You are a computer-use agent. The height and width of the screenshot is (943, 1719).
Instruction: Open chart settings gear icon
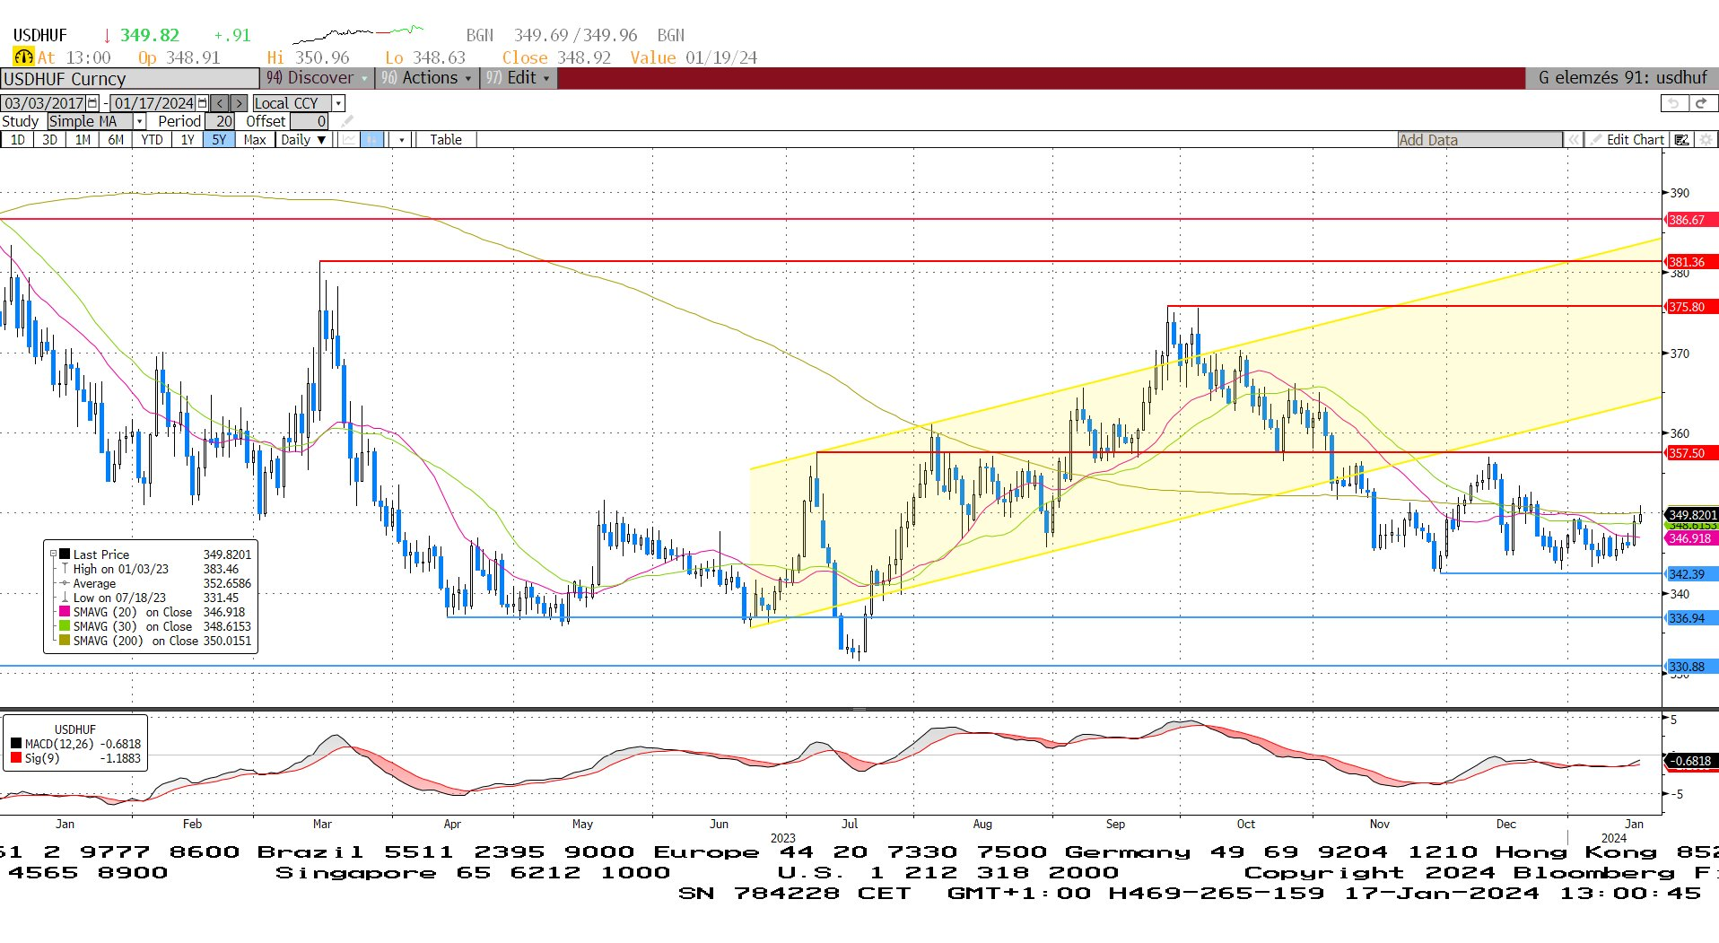tap(1706, 140)
